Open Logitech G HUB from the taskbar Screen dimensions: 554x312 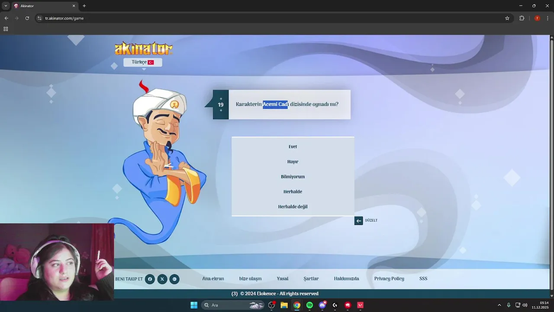pos(335,305)
